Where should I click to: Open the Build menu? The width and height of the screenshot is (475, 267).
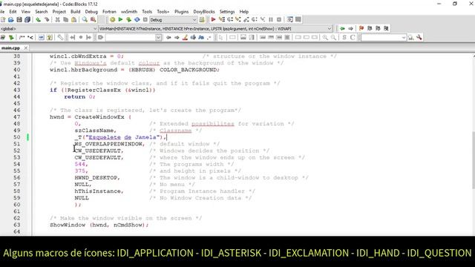(x=76, y=12)
